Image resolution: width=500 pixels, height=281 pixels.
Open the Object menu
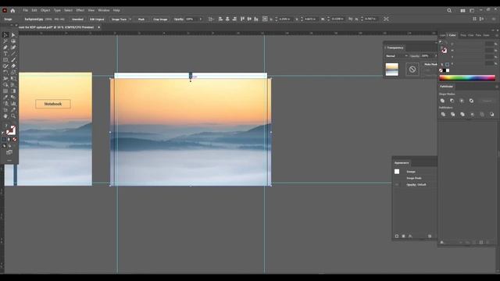tap(45, 10)
